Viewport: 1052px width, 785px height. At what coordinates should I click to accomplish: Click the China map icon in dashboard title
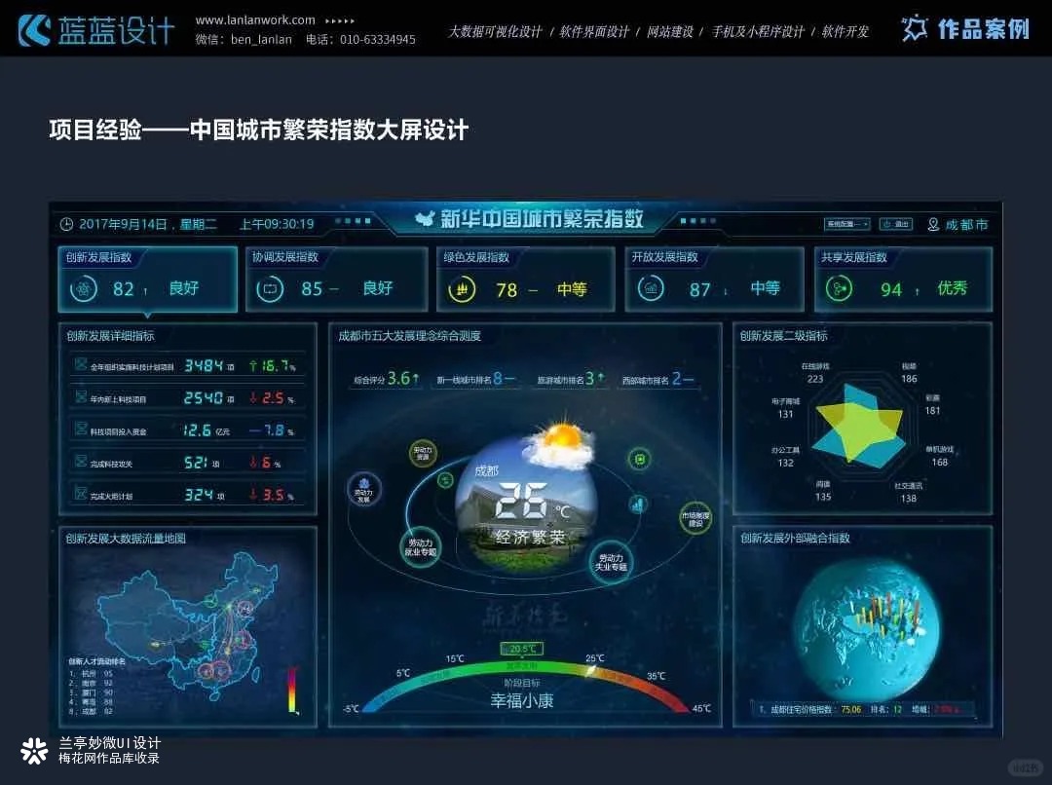[425, 219]
